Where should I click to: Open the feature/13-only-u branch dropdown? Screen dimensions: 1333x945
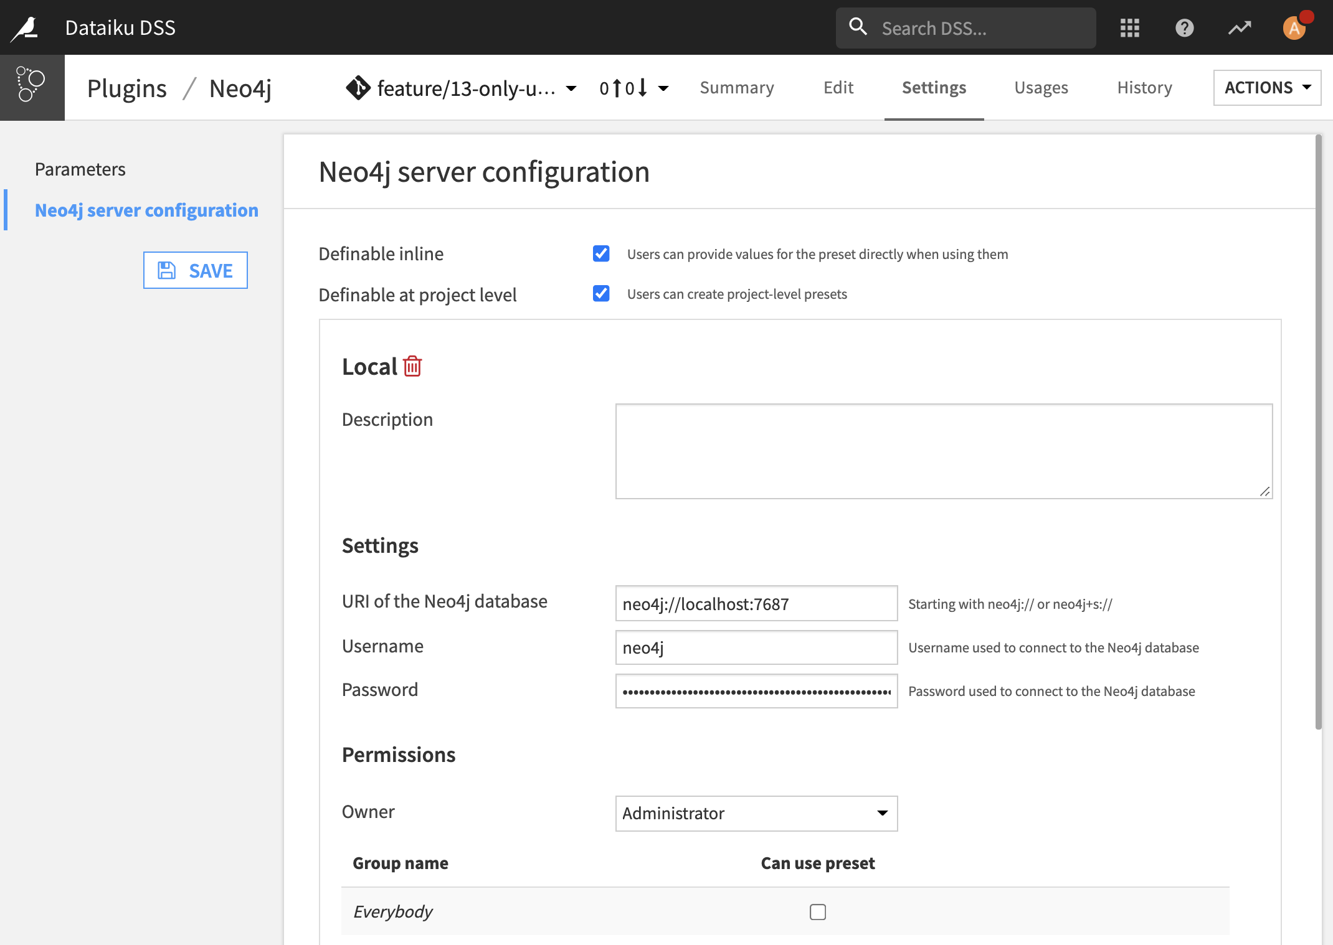(x=462, y=88)
